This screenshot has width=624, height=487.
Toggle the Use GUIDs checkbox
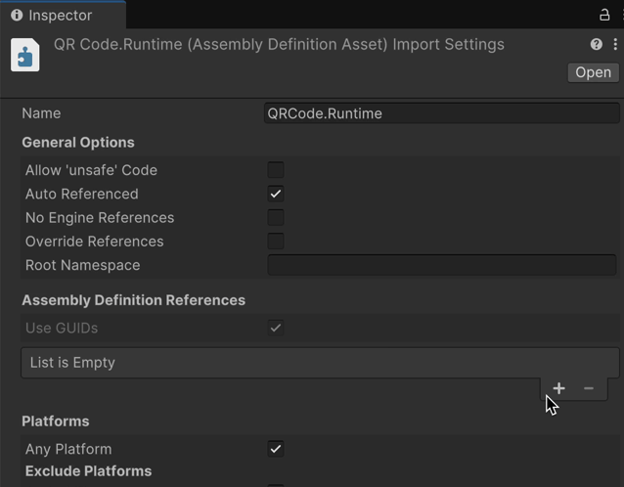(276, 328)
